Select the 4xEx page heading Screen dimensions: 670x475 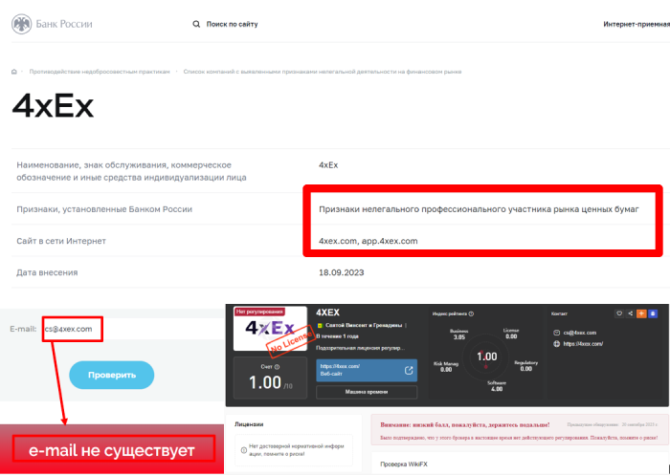(x=53, y=106)
